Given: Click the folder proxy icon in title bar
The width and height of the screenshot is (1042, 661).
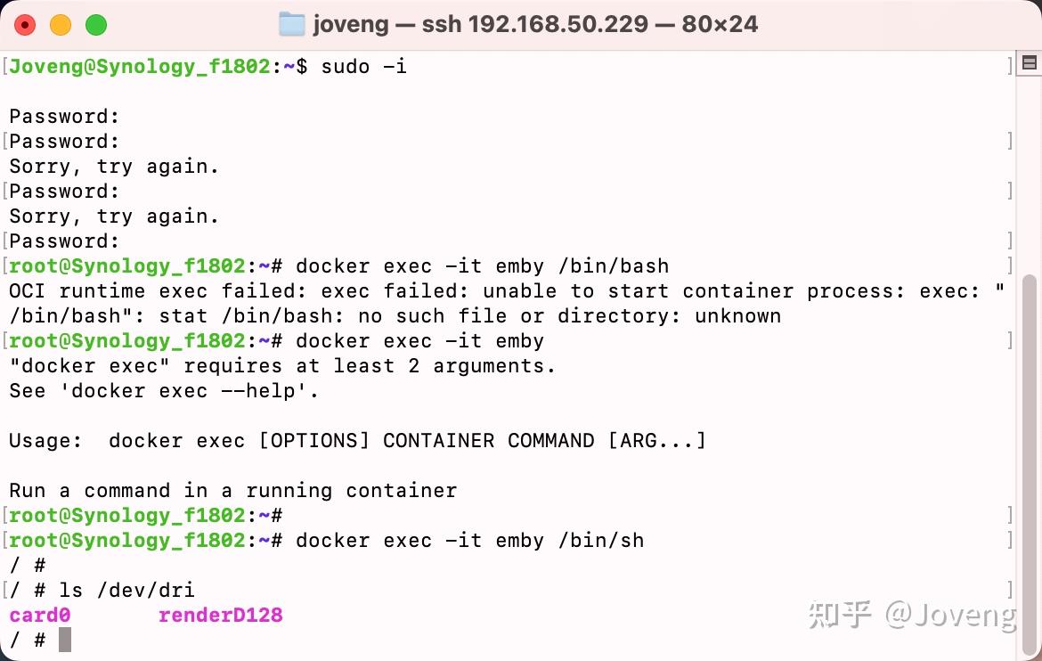Looking at the screenshot, I should (x=291, y=24).
